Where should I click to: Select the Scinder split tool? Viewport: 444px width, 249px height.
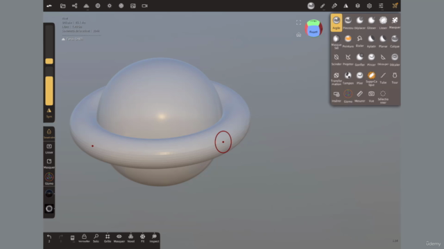336,59
